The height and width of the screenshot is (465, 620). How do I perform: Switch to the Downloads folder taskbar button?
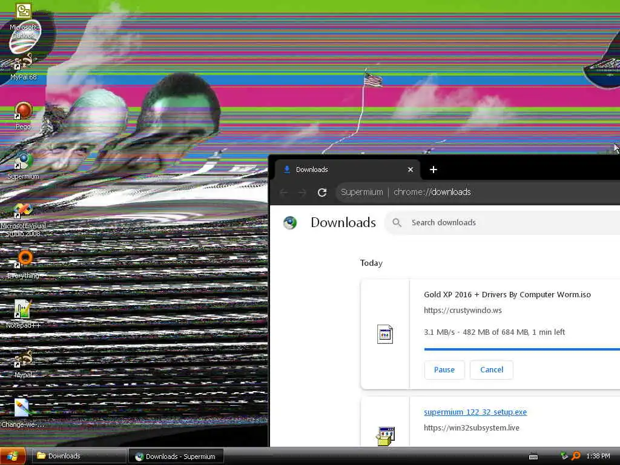[78, 456]
